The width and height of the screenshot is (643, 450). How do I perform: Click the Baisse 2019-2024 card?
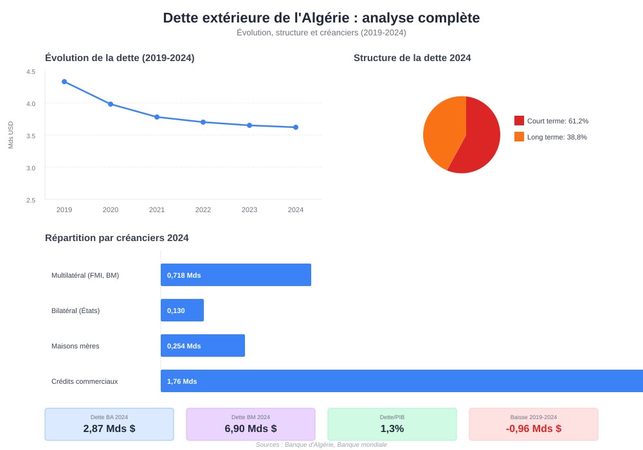pyautogui.click(x=534, y=424)
